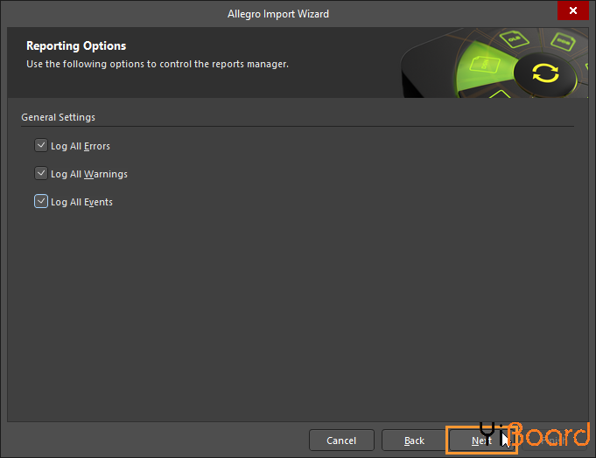
Task: Click the General Settings section label
Action: [58, 117]
